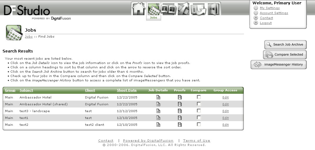This screenshot has width=315, height=150.
Task: Click the vault door icon in navigation
Action: (x=213, y=9)
